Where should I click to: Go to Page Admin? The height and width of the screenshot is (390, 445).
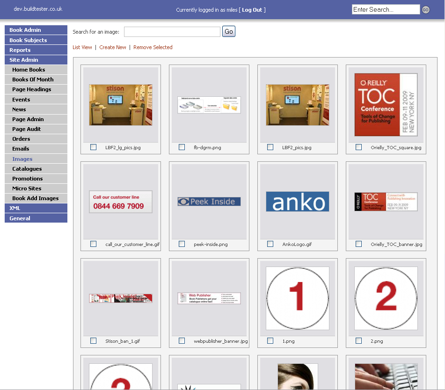coord(36,119)
